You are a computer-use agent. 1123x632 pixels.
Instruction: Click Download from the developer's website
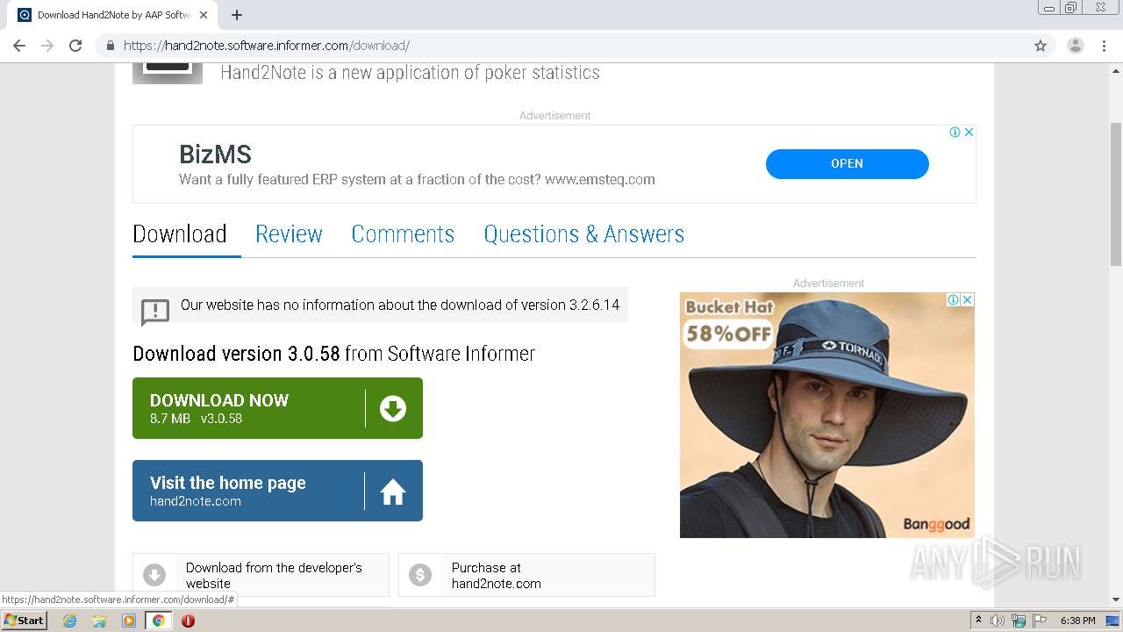261,575
